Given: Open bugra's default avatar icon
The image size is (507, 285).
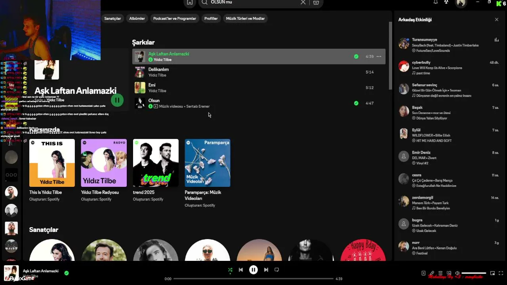Looking at the screenshot, I should tap(404, 224).
